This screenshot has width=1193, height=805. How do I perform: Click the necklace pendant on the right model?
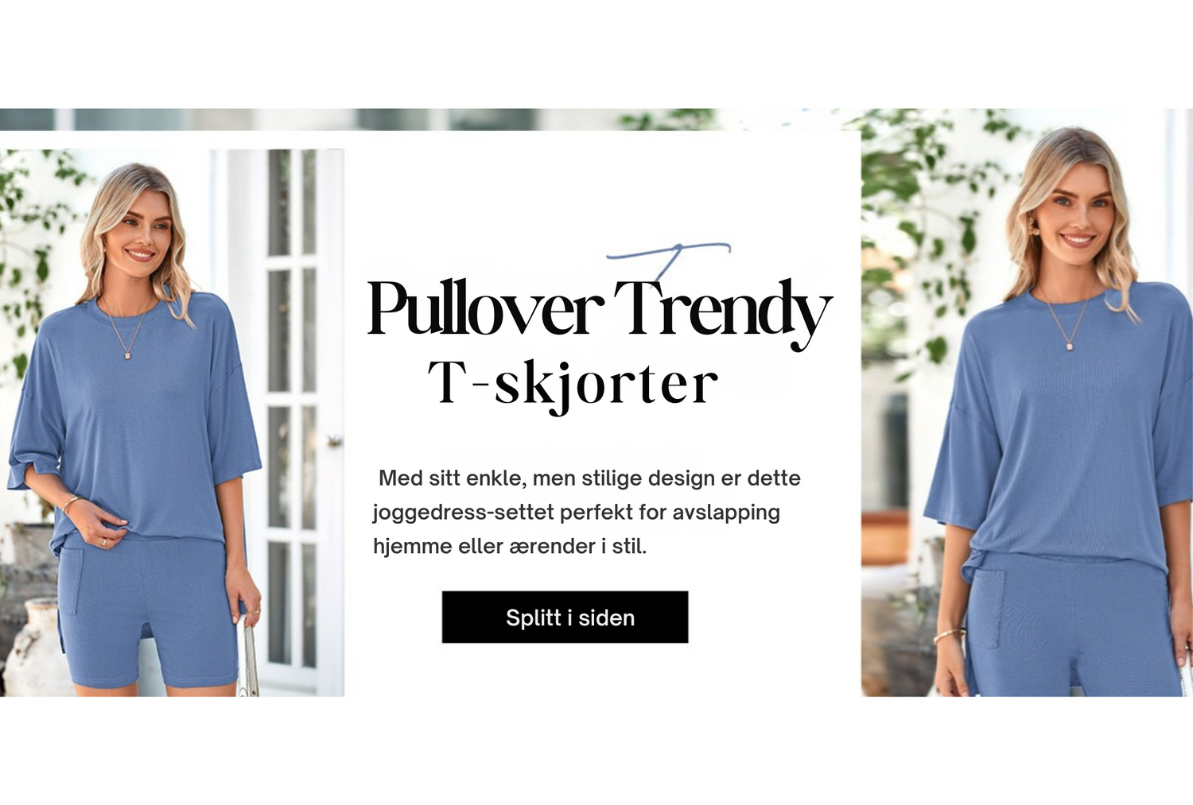click(x=1071, y=345)
